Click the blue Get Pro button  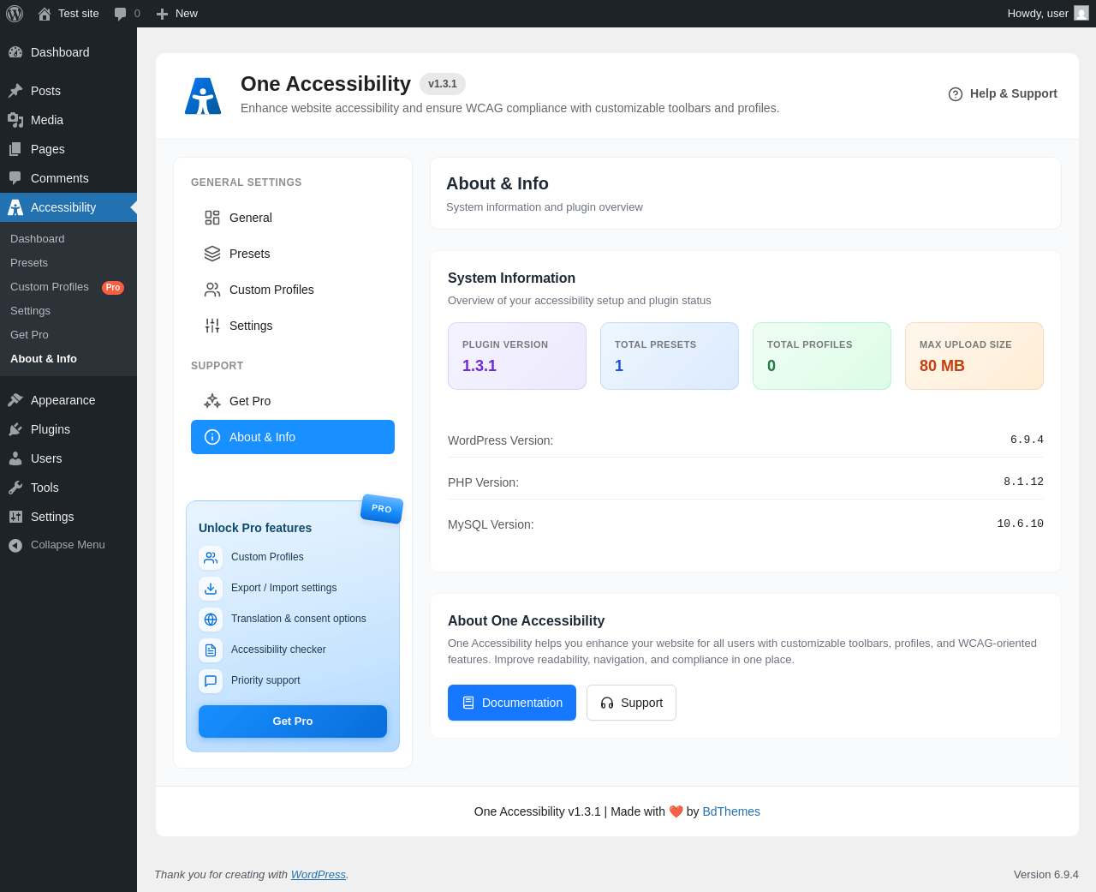coord(293,721)
